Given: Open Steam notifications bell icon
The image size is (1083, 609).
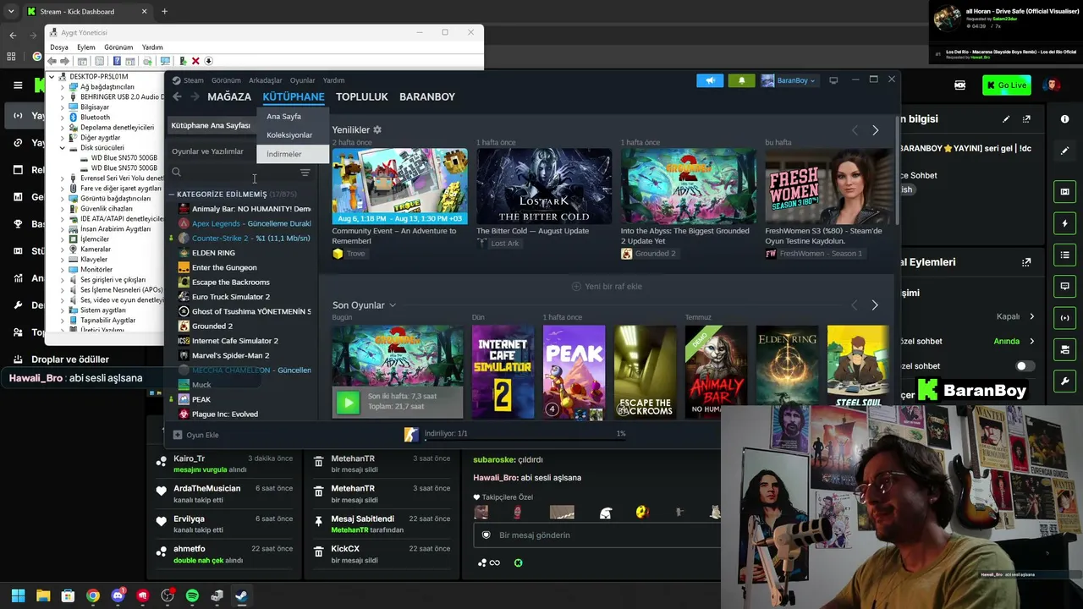Looking at the screenshot, I should click(x=742, y=80).
